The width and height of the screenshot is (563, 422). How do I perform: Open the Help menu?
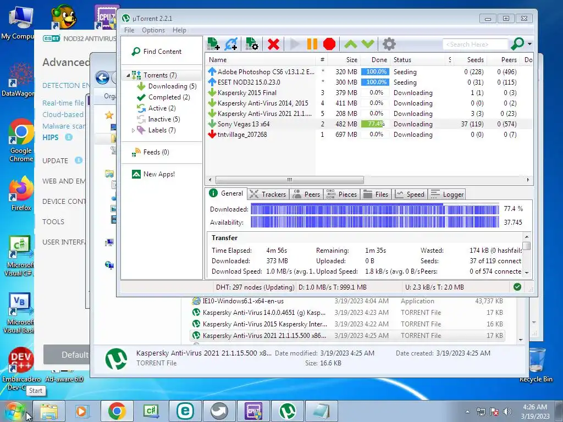point(179,30)
